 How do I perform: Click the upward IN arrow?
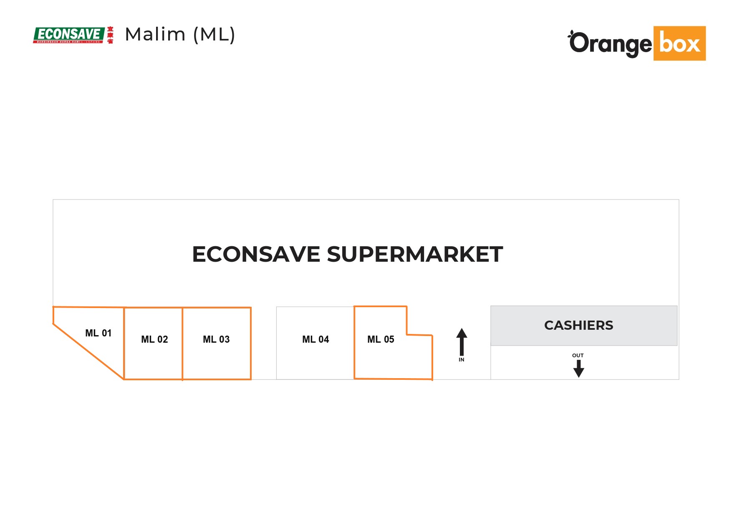[x=462, y=341]
